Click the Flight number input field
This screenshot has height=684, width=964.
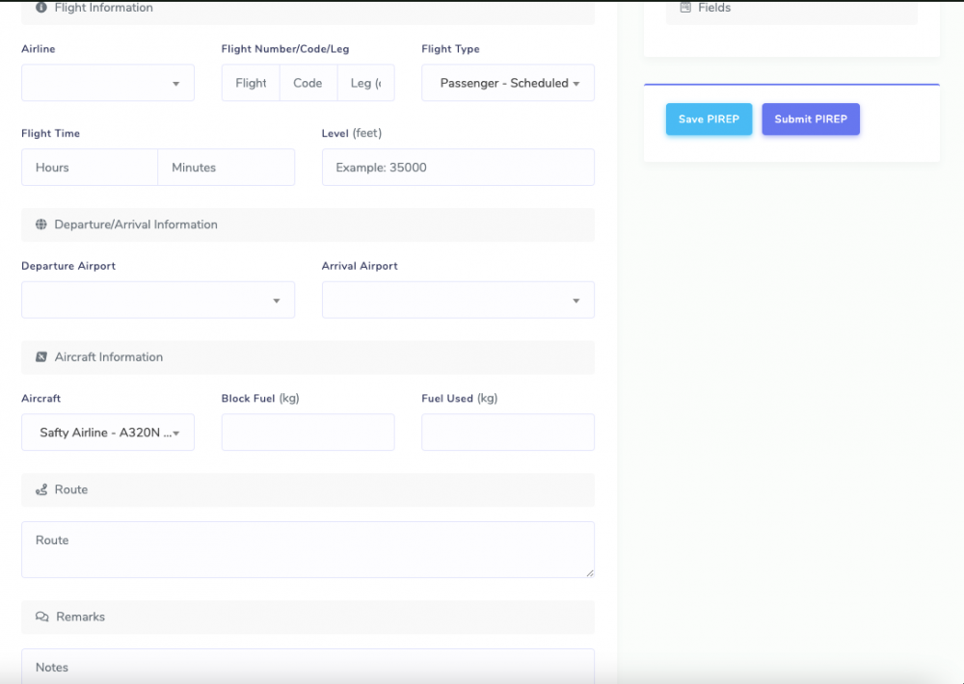(x=251, y=84)
